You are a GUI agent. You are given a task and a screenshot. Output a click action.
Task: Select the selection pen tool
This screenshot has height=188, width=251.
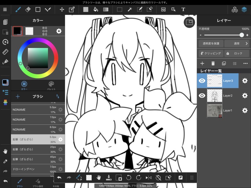140,10
